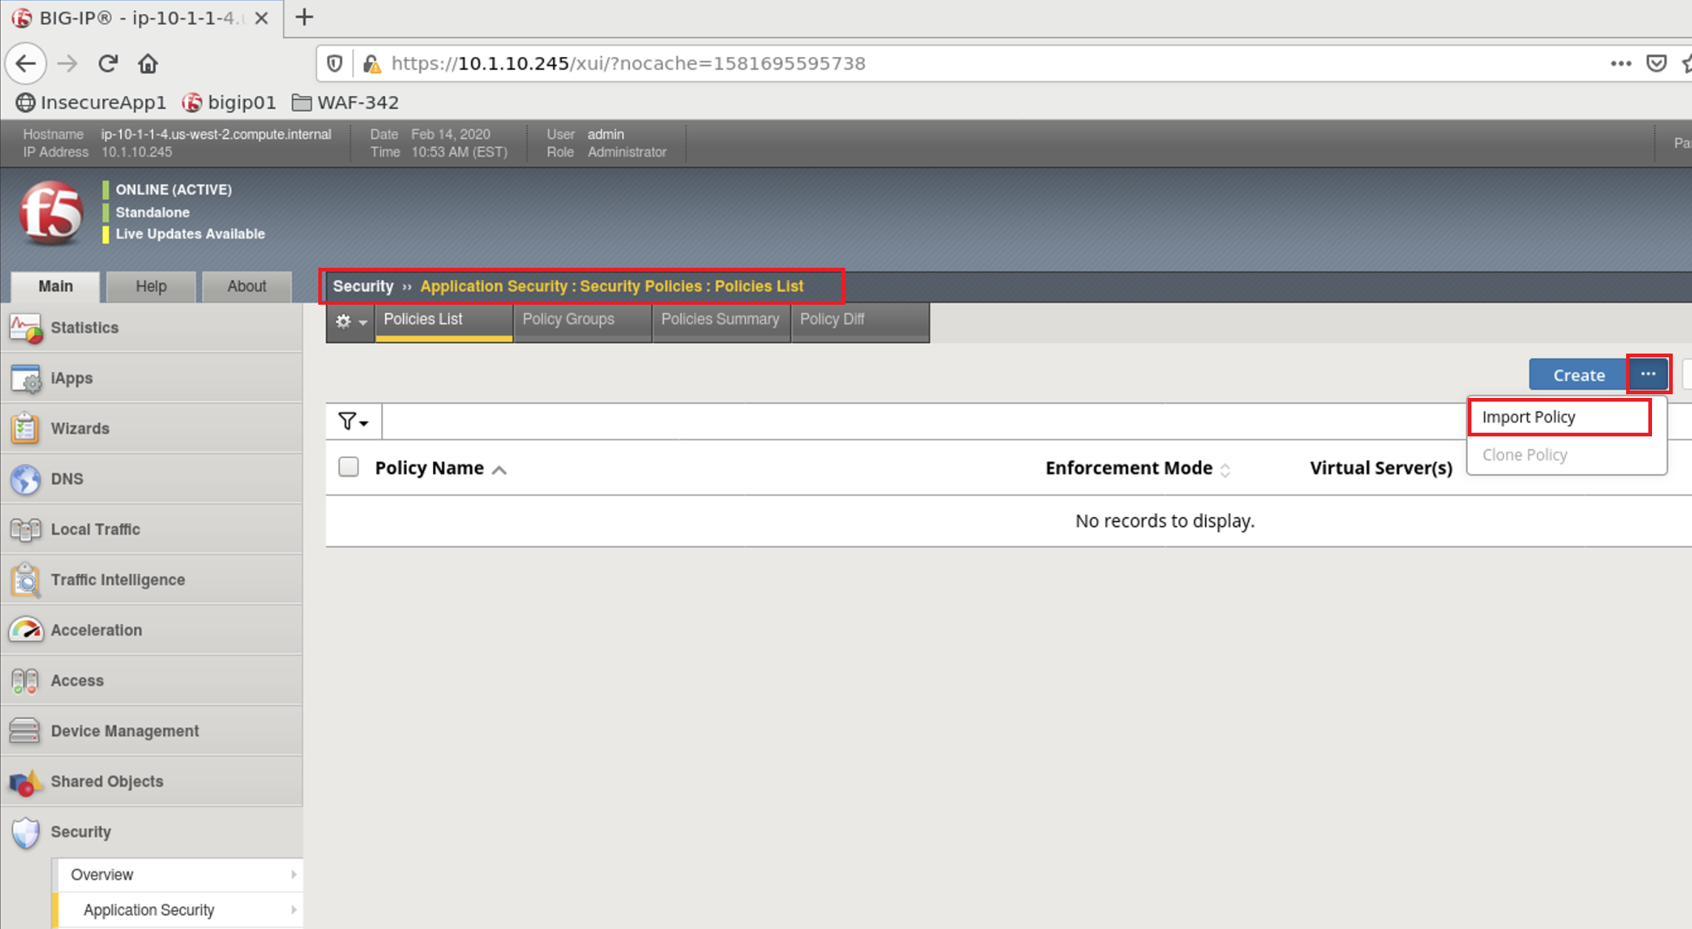Toggle the three-dot more options button
The height and width of the screenshot is (929, 1692).
coord(1648,374)
